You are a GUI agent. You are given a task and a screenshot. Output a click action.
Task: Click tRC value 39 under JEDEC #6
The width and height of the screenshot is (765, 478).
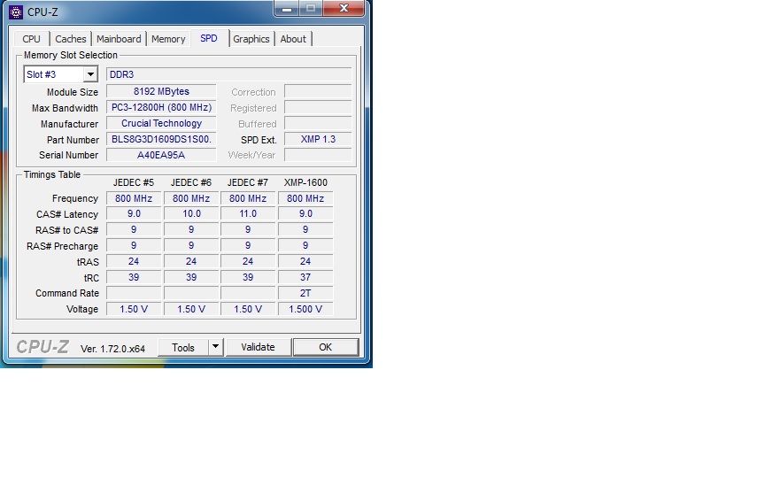(x=191, y=277)
